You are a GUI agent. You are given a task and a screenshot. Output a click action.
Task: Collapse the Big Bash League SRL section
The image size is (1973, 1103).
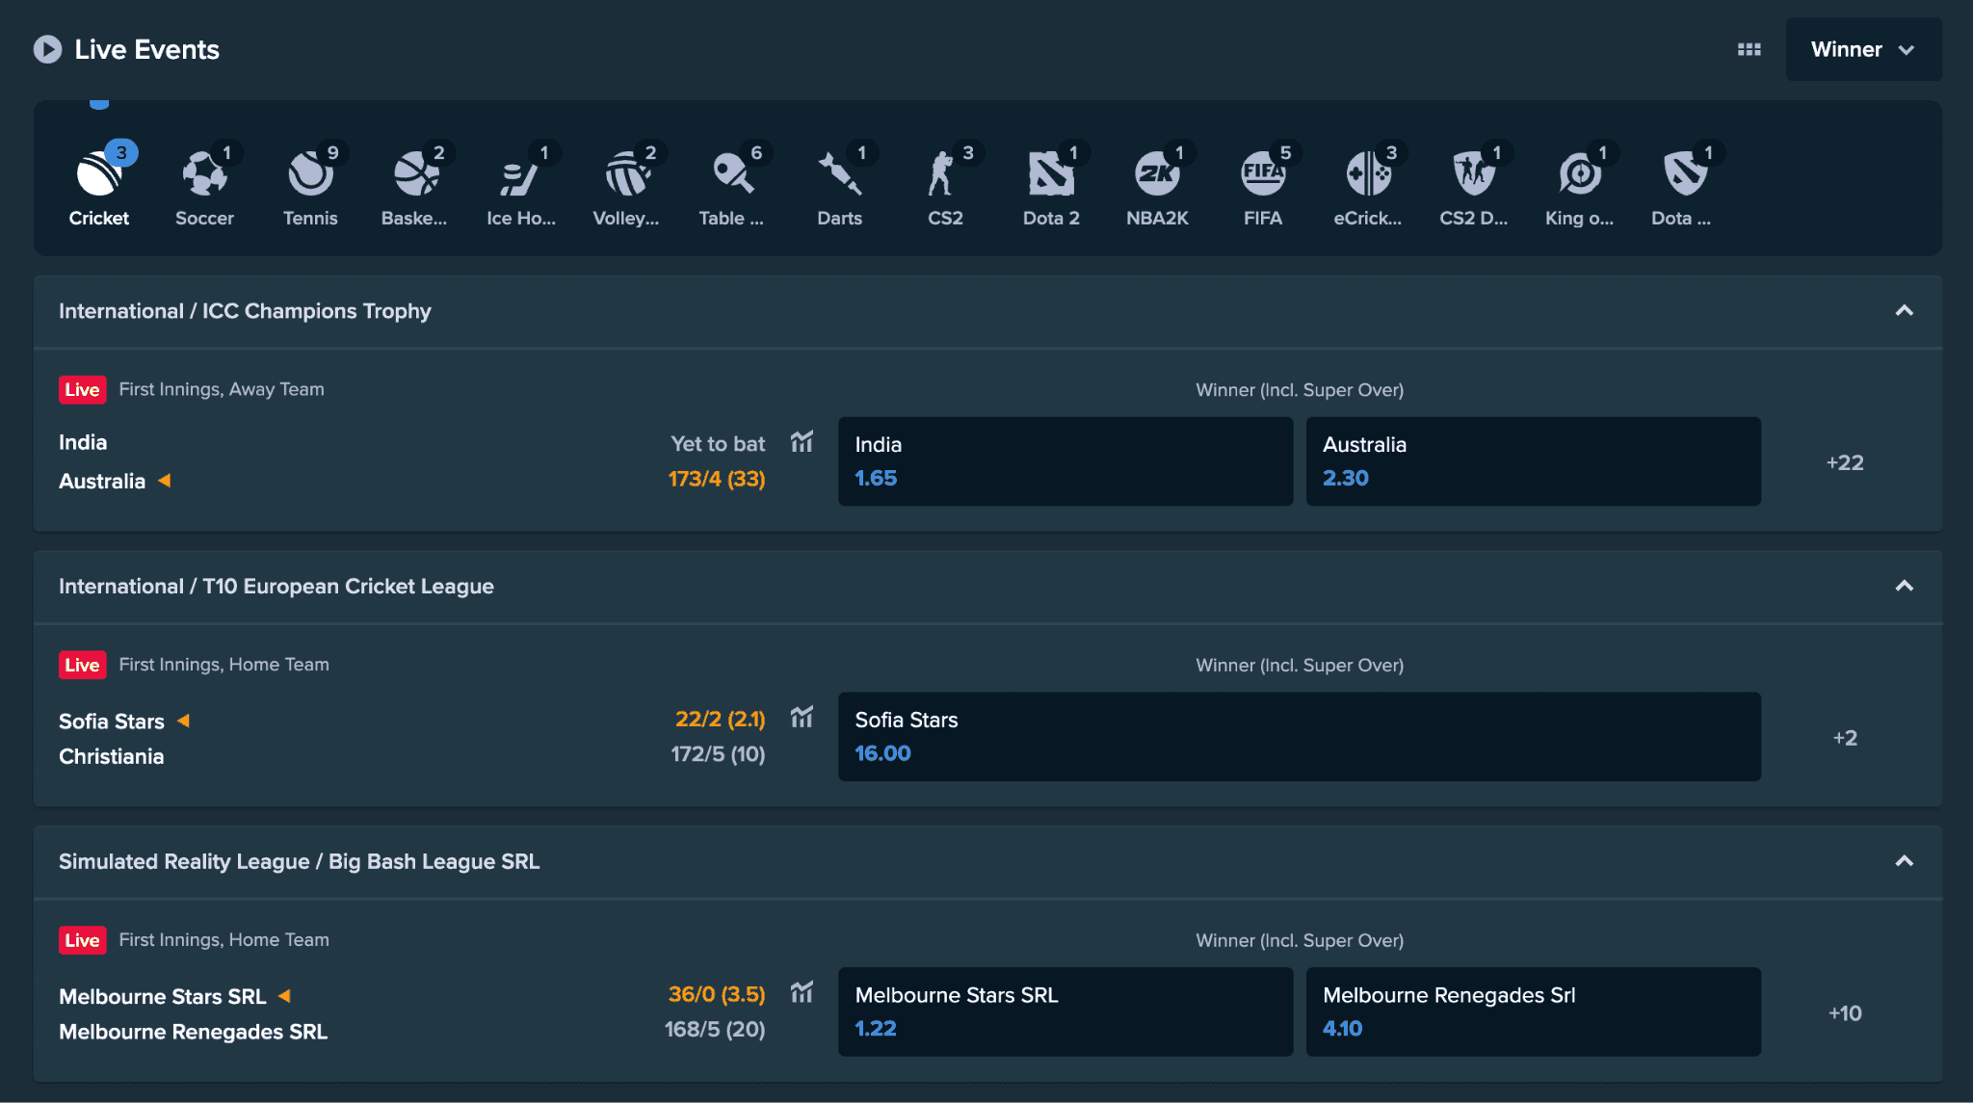1905,861
